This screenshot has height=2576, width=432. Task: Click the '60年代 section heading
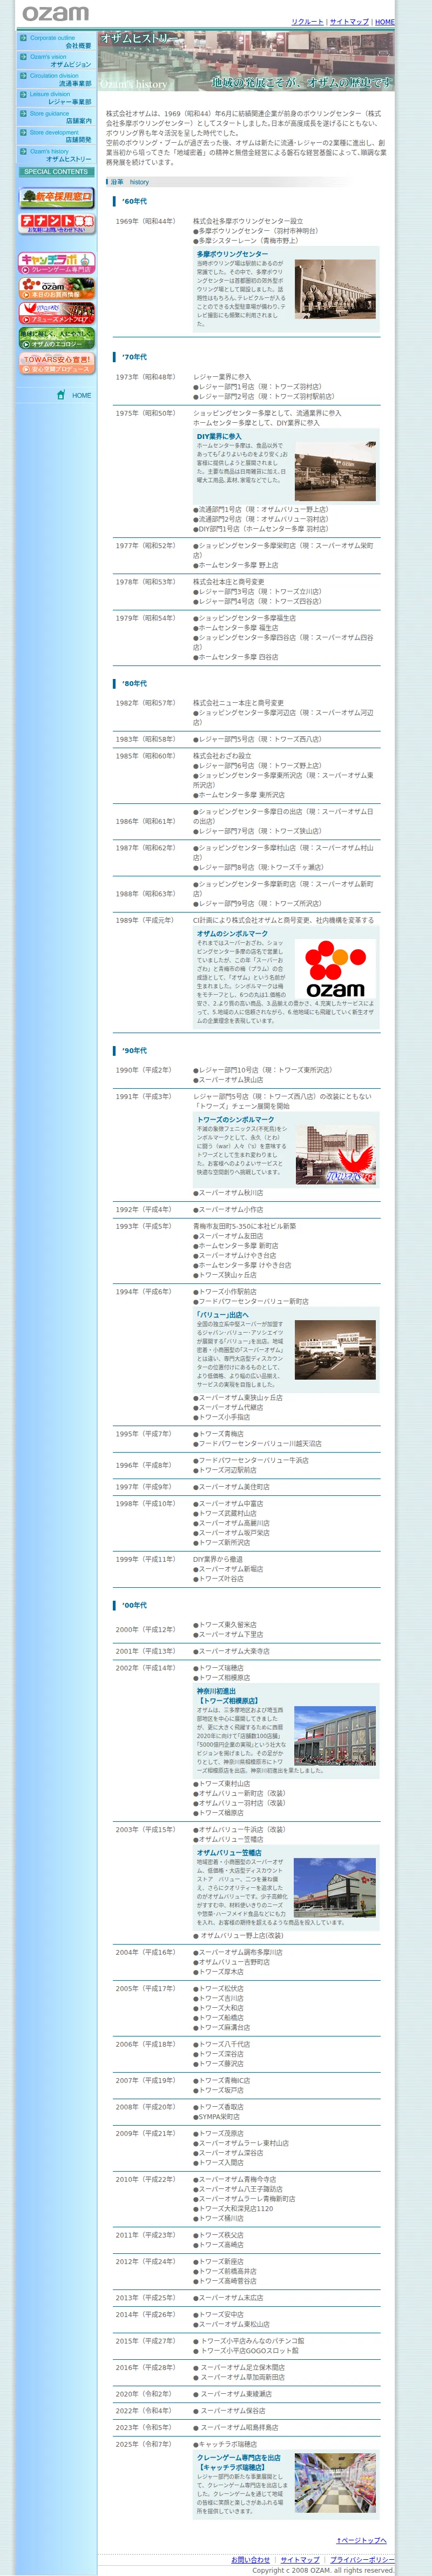(134, 201)
